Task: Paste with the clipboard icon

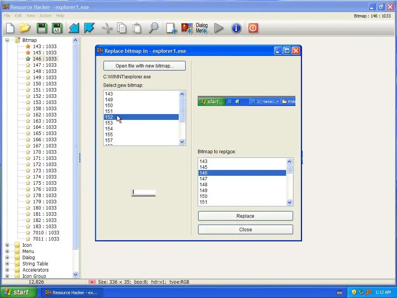Action: click(x=137, y=28)
